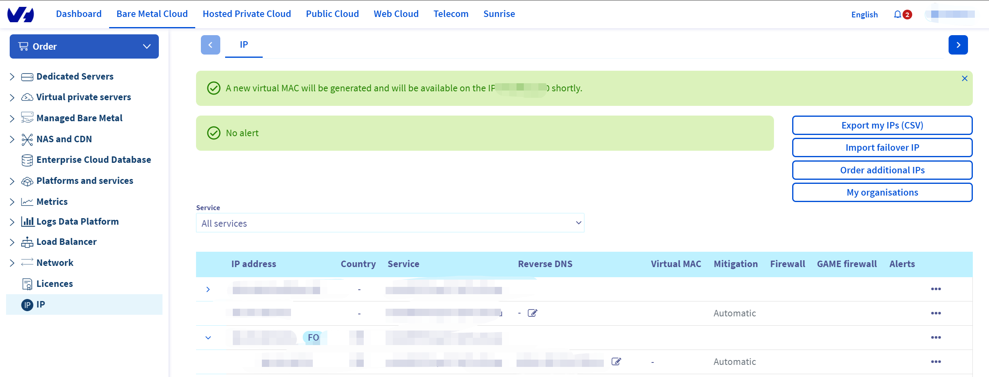Expand the first IP address row
Screen dimensions: 989x377
208,289
